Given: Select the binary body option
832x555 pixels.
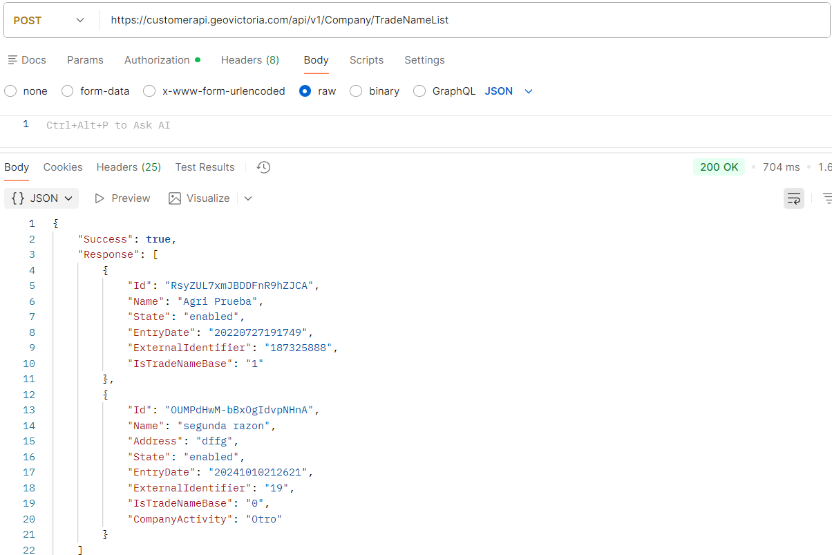Looking at the screenshot, I should (356, 91).
